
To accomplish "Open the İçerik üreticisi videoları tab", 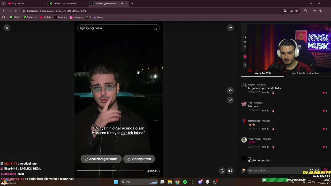I will pos(305,73).
